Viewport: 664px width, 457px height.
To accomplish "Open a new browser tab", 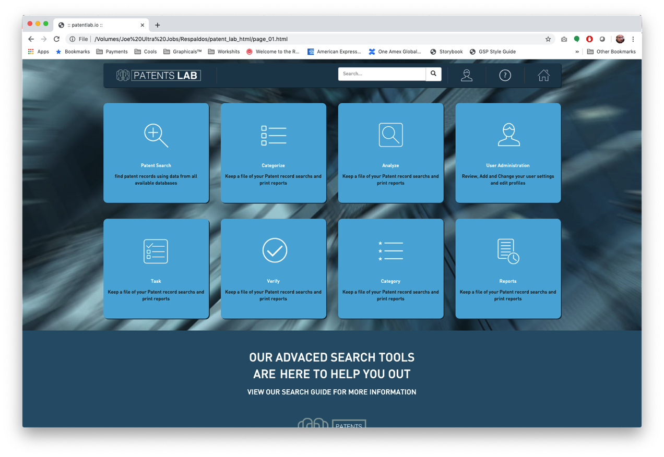I will tap(157, 25).
